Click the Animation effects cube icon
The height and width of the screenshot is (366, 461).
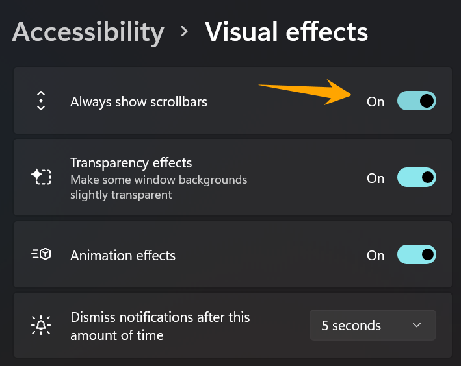click(x=41, y=254)
